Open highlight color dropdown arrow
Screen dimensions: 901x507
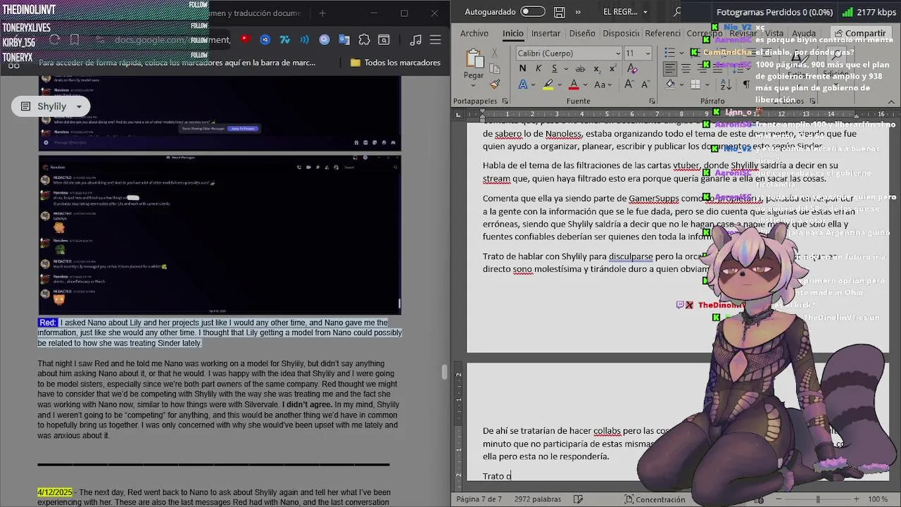click(559, 84)
